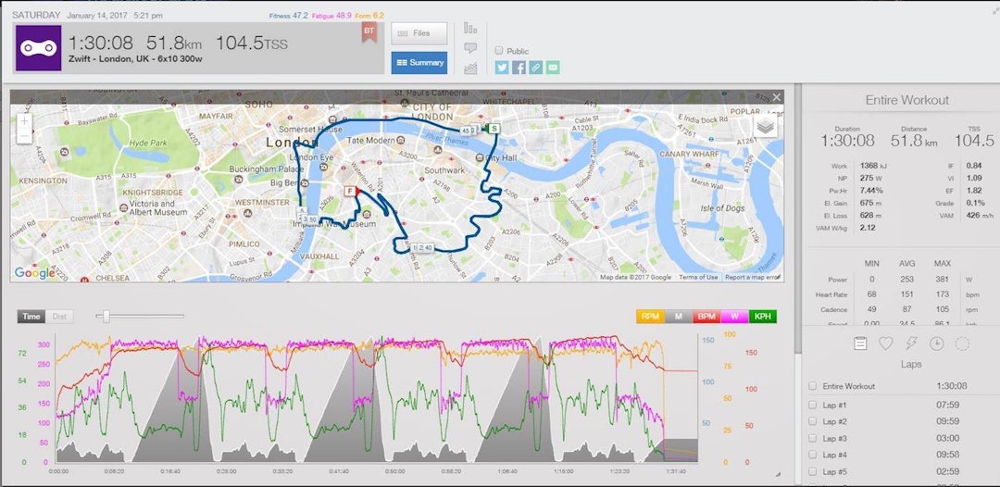This screenshot has width=1000, height=487.
Task: Open the Files button
Action: (419, 33)
